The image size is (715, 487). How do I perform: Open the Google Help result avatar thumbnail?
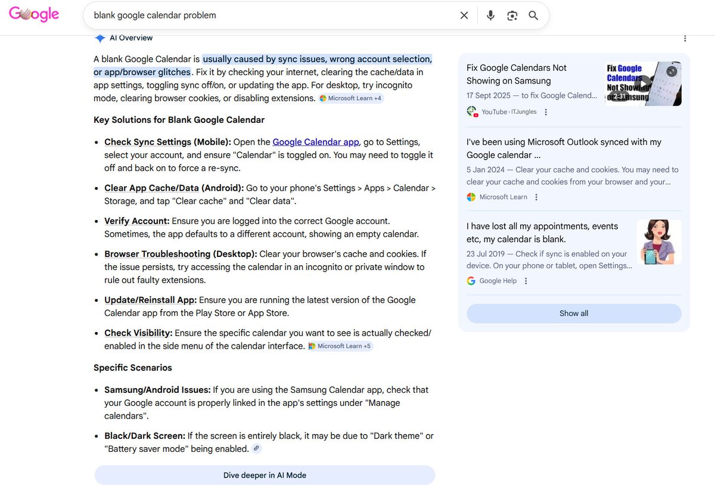659,242
